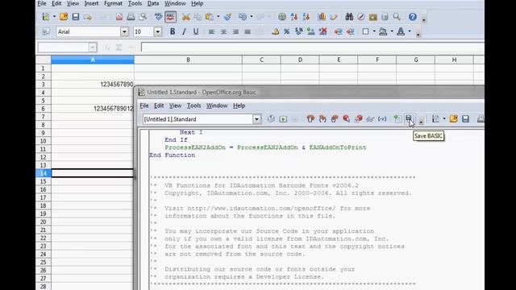Screen dimensions: 516x290
Task: Toggle AutoSpellcheck in Calc toolbar
Action: coord(170,17)
